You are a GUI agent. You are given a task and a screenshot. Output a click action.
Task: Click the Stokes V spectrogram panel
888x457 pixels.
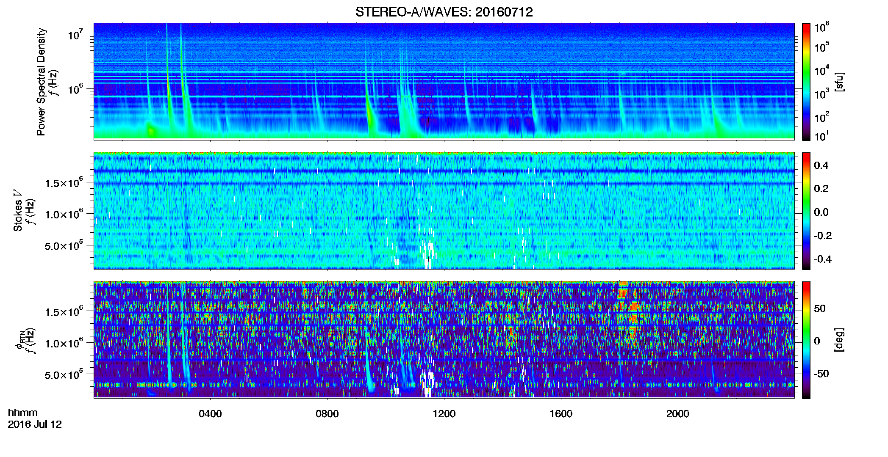[x=444, y=211]
